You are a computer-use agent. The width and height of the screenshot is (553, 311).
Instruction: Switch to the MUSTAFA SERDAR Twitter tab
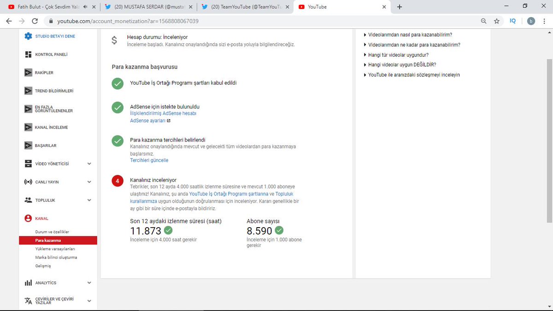pos(147,7)
